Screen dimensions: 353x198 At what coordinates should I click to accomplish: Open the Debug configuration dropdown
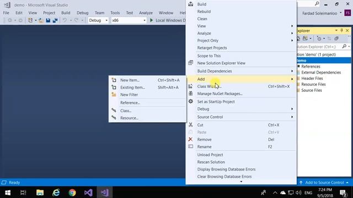pyautogui.click(x=98, y=20)
